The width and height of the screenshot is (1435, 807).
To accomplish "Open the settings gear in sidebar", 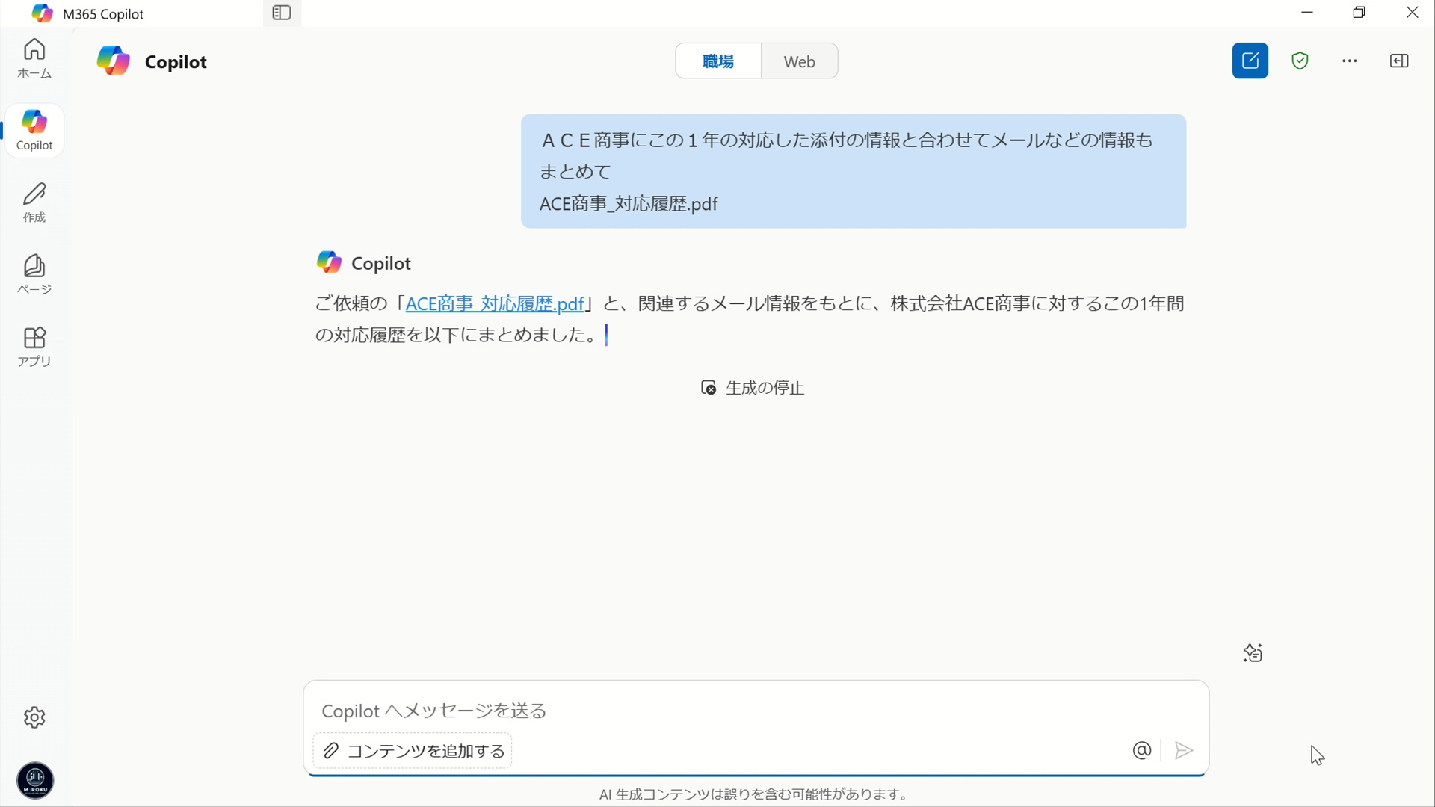I will click(34, 717).
